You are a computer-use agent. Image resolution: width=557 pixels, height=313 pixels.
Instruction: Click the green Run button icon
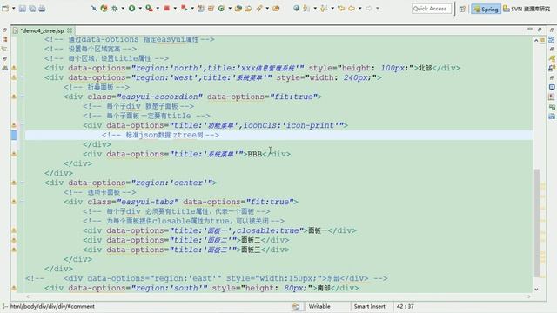tap(131, 8)
